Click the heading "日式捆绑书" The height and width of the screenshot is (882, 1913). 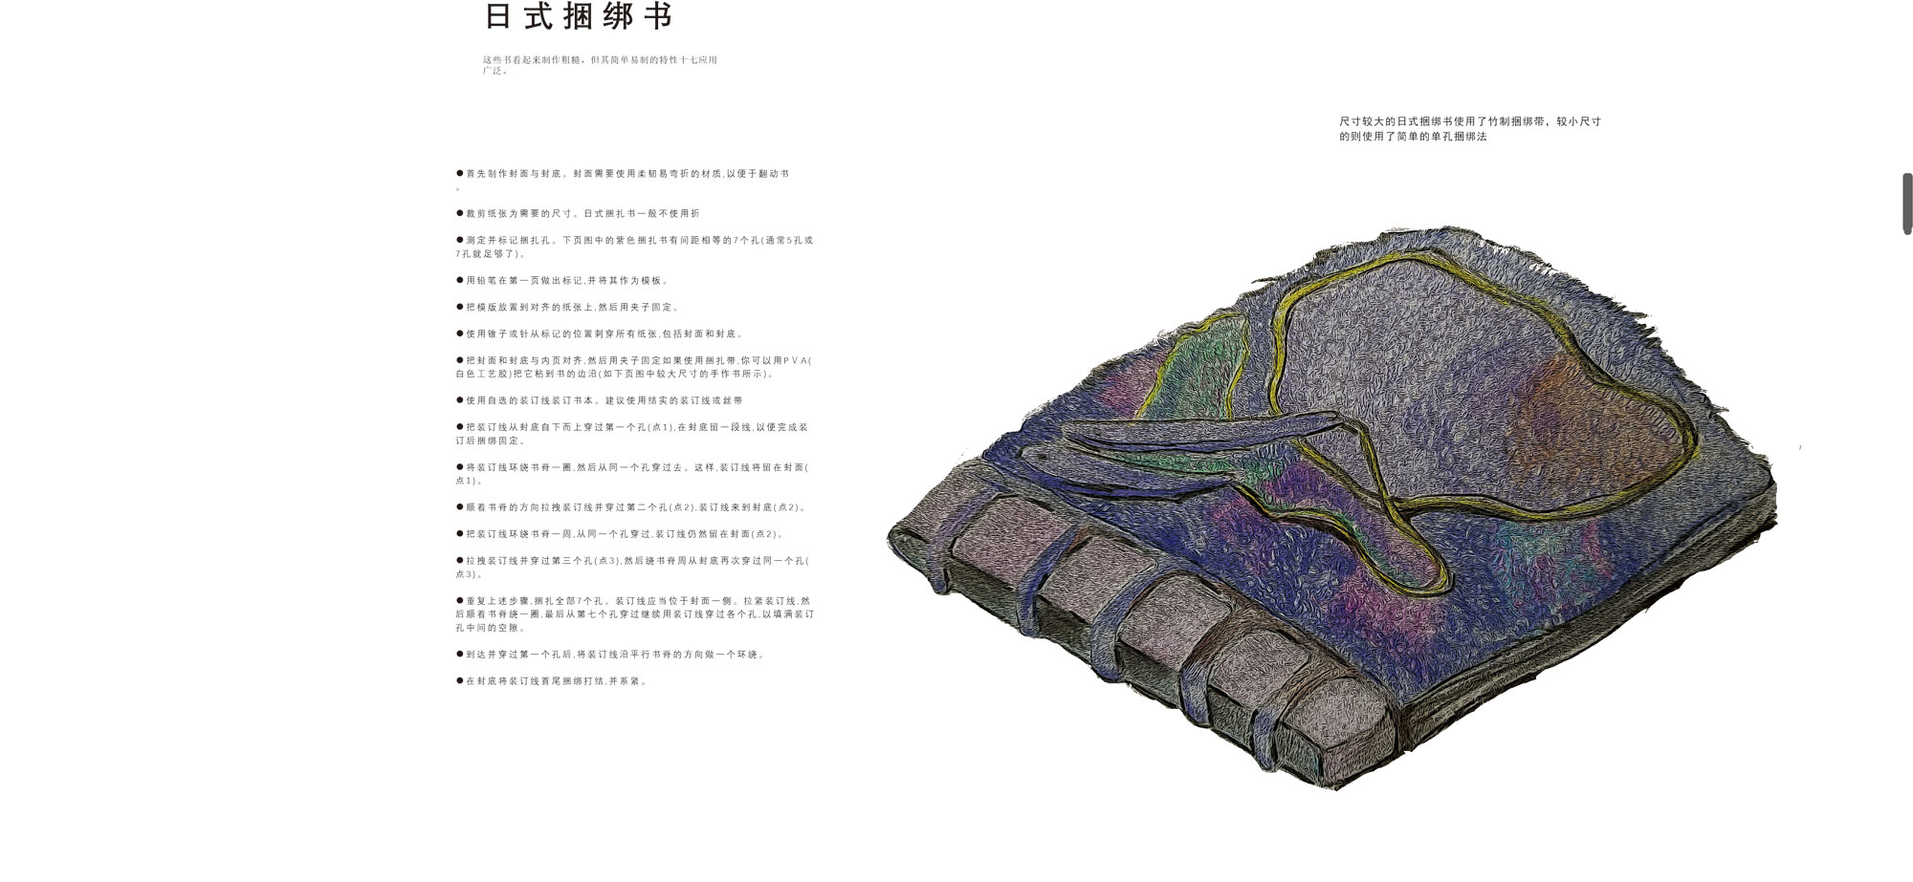579,16
